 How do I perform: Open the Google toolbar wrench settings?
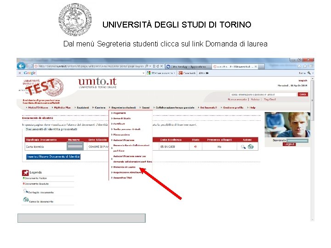(x=309, y=73)
